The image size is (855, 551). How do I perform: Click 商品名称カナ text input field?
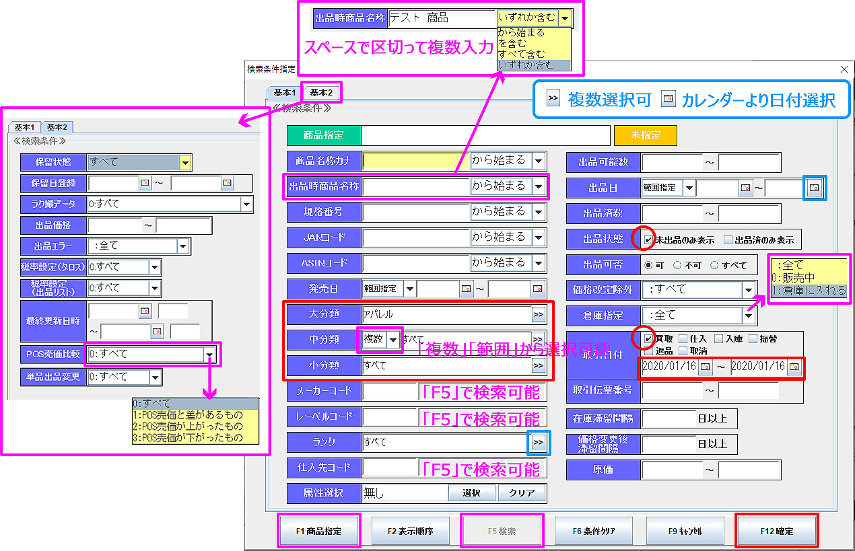[415, 161]
